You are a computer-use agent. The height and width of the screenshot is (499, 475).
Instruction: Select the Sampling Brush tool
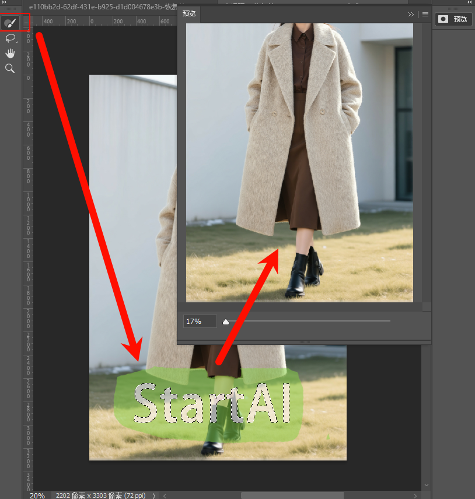[x=10, y=23]
